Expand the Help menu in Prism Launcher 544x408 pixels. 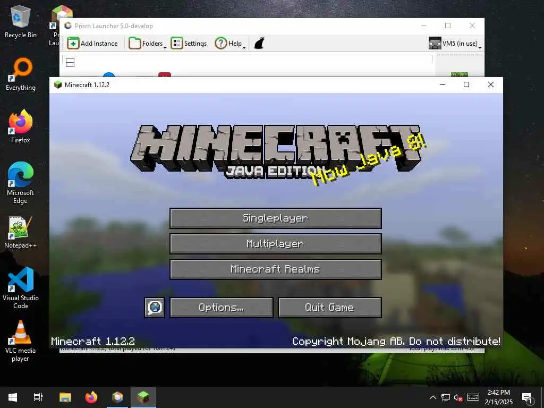pos(230,44)
